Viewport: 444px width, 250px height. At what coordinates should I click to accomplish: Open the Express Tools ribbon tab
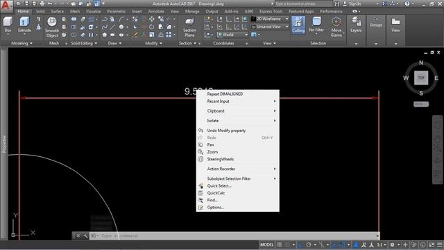(x=271, y=11)
